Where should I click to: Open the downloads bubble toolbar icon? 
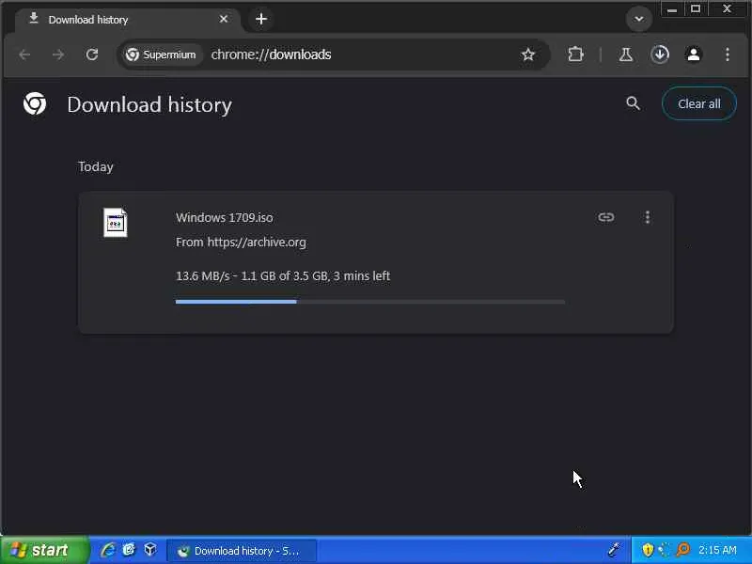coord(660,55)
